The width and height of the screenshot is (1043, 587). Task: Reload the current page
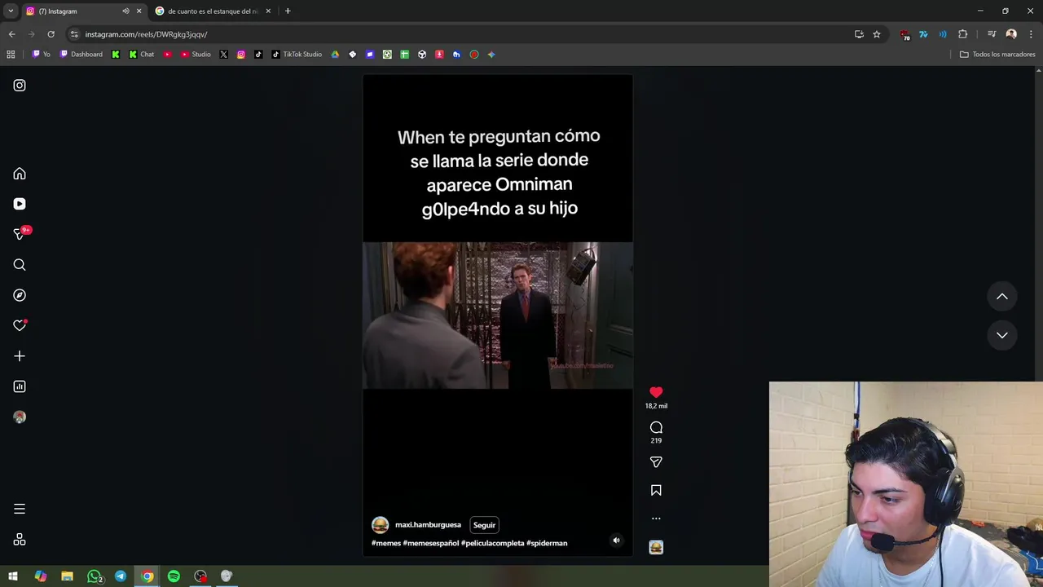(51, 34)
